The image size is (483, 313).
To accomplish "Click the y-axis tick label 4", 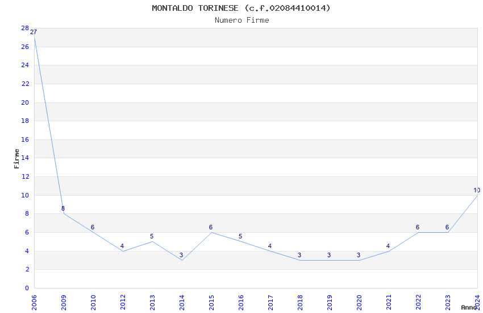I will [x=27, y=252].
